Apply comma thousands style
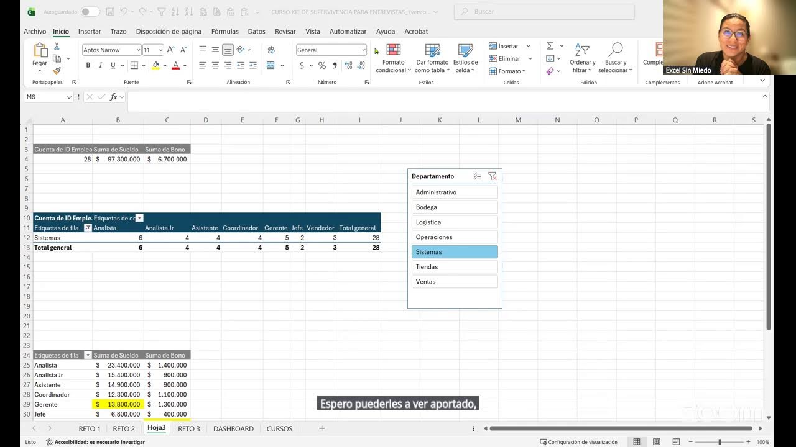 point(335,65)
